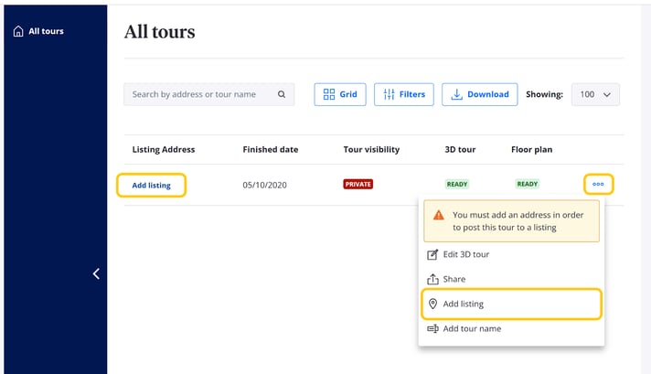
Task: Click the tag icon for Add tour name
Action: [x=433, y=328]
